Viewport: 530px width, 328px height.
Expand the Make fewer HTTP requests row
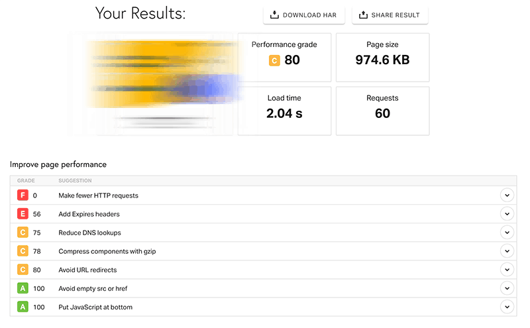(x=507, y=195)
